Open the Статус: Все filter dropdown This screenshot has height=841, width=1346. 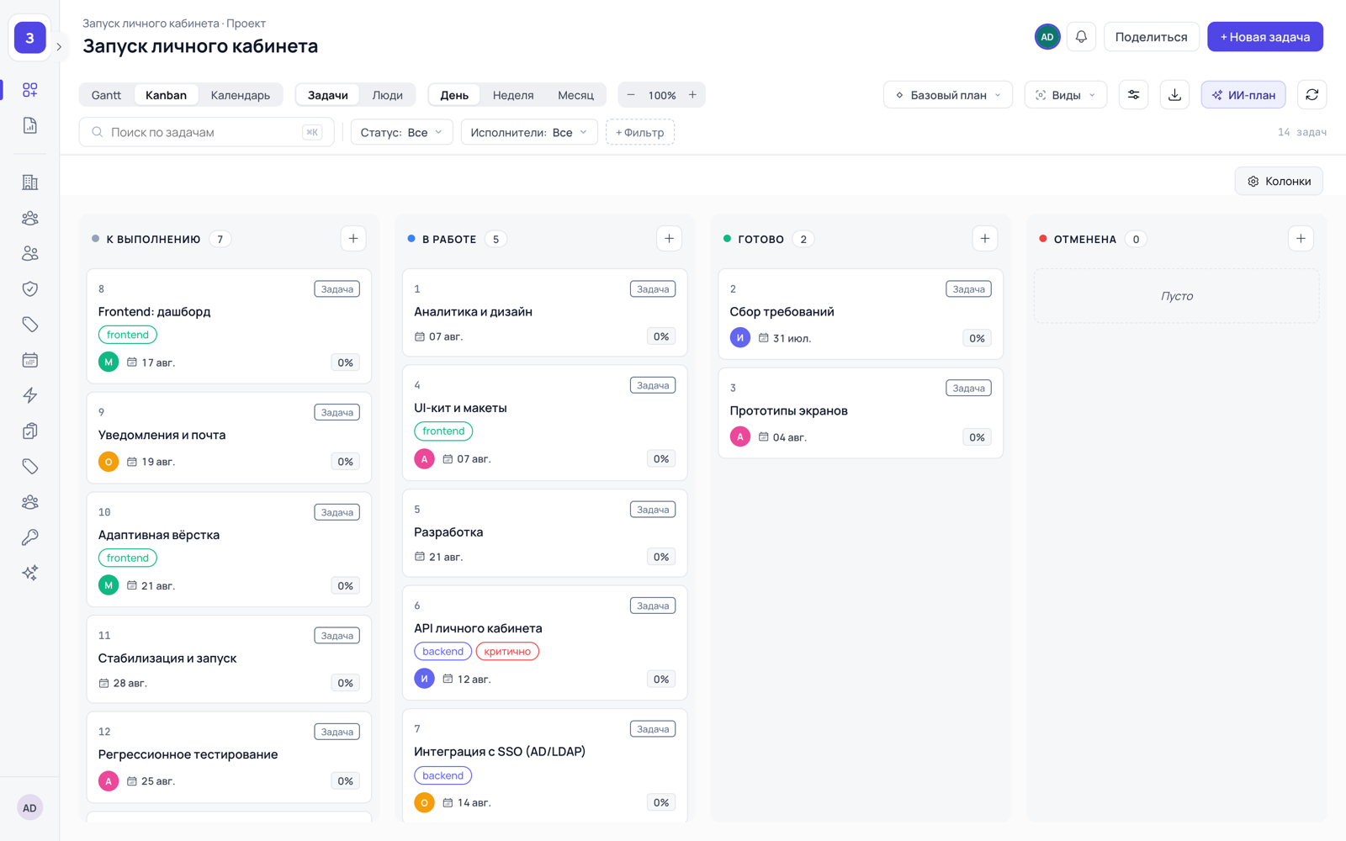(401, 133)
